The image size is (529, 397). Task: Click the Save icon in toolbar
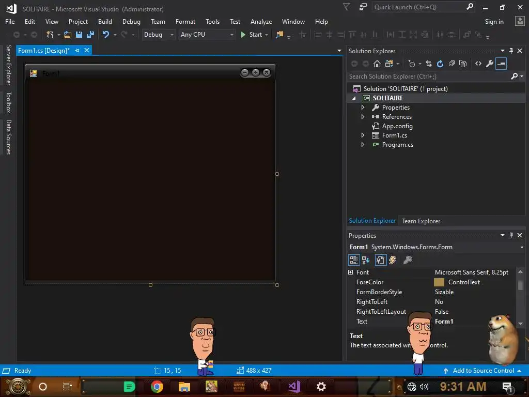[x=79, y=35]
